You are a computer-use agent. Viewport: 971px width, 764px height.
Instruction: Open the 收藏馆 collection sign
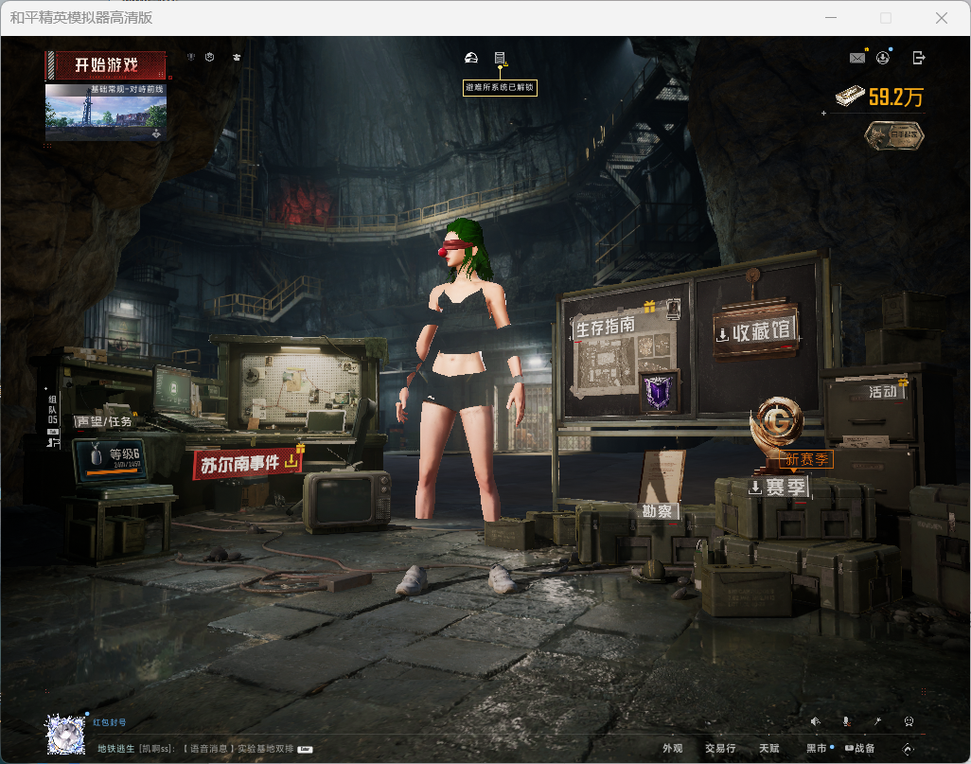(755, 331)
